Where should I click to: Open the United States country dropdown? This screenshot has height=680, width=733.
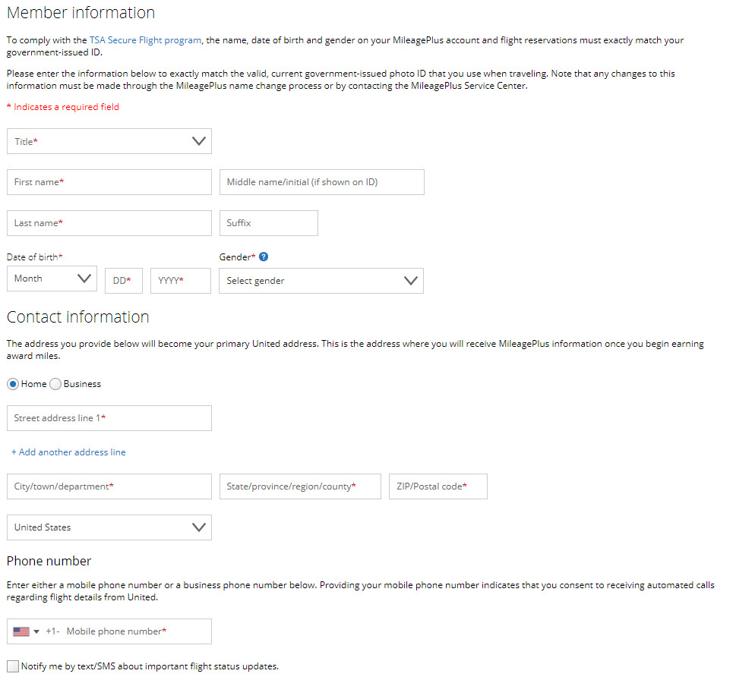coord(109,527)
